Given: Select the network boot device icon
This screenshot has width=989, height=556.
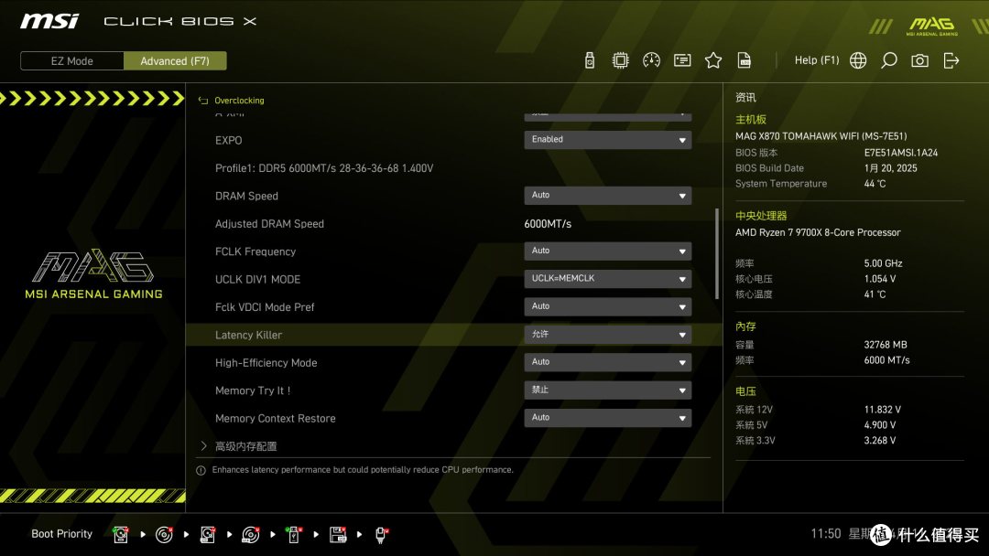Looking at the screenshot, I should [381, 535].
